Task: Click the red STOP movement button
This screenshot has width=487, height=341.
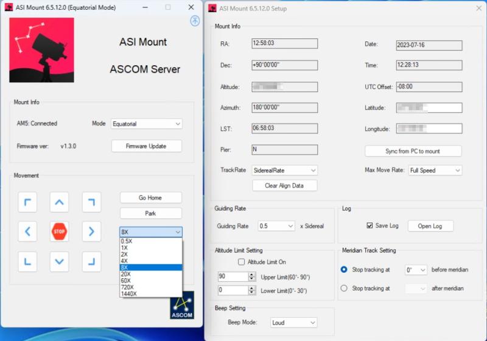Action: (x=59, y=231)
